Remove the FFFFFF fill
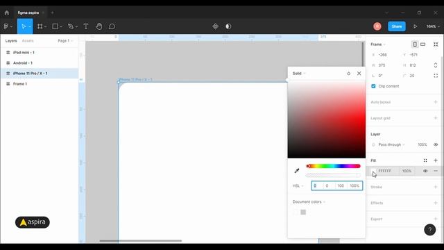The image size is (444, 250). [436, 171]
